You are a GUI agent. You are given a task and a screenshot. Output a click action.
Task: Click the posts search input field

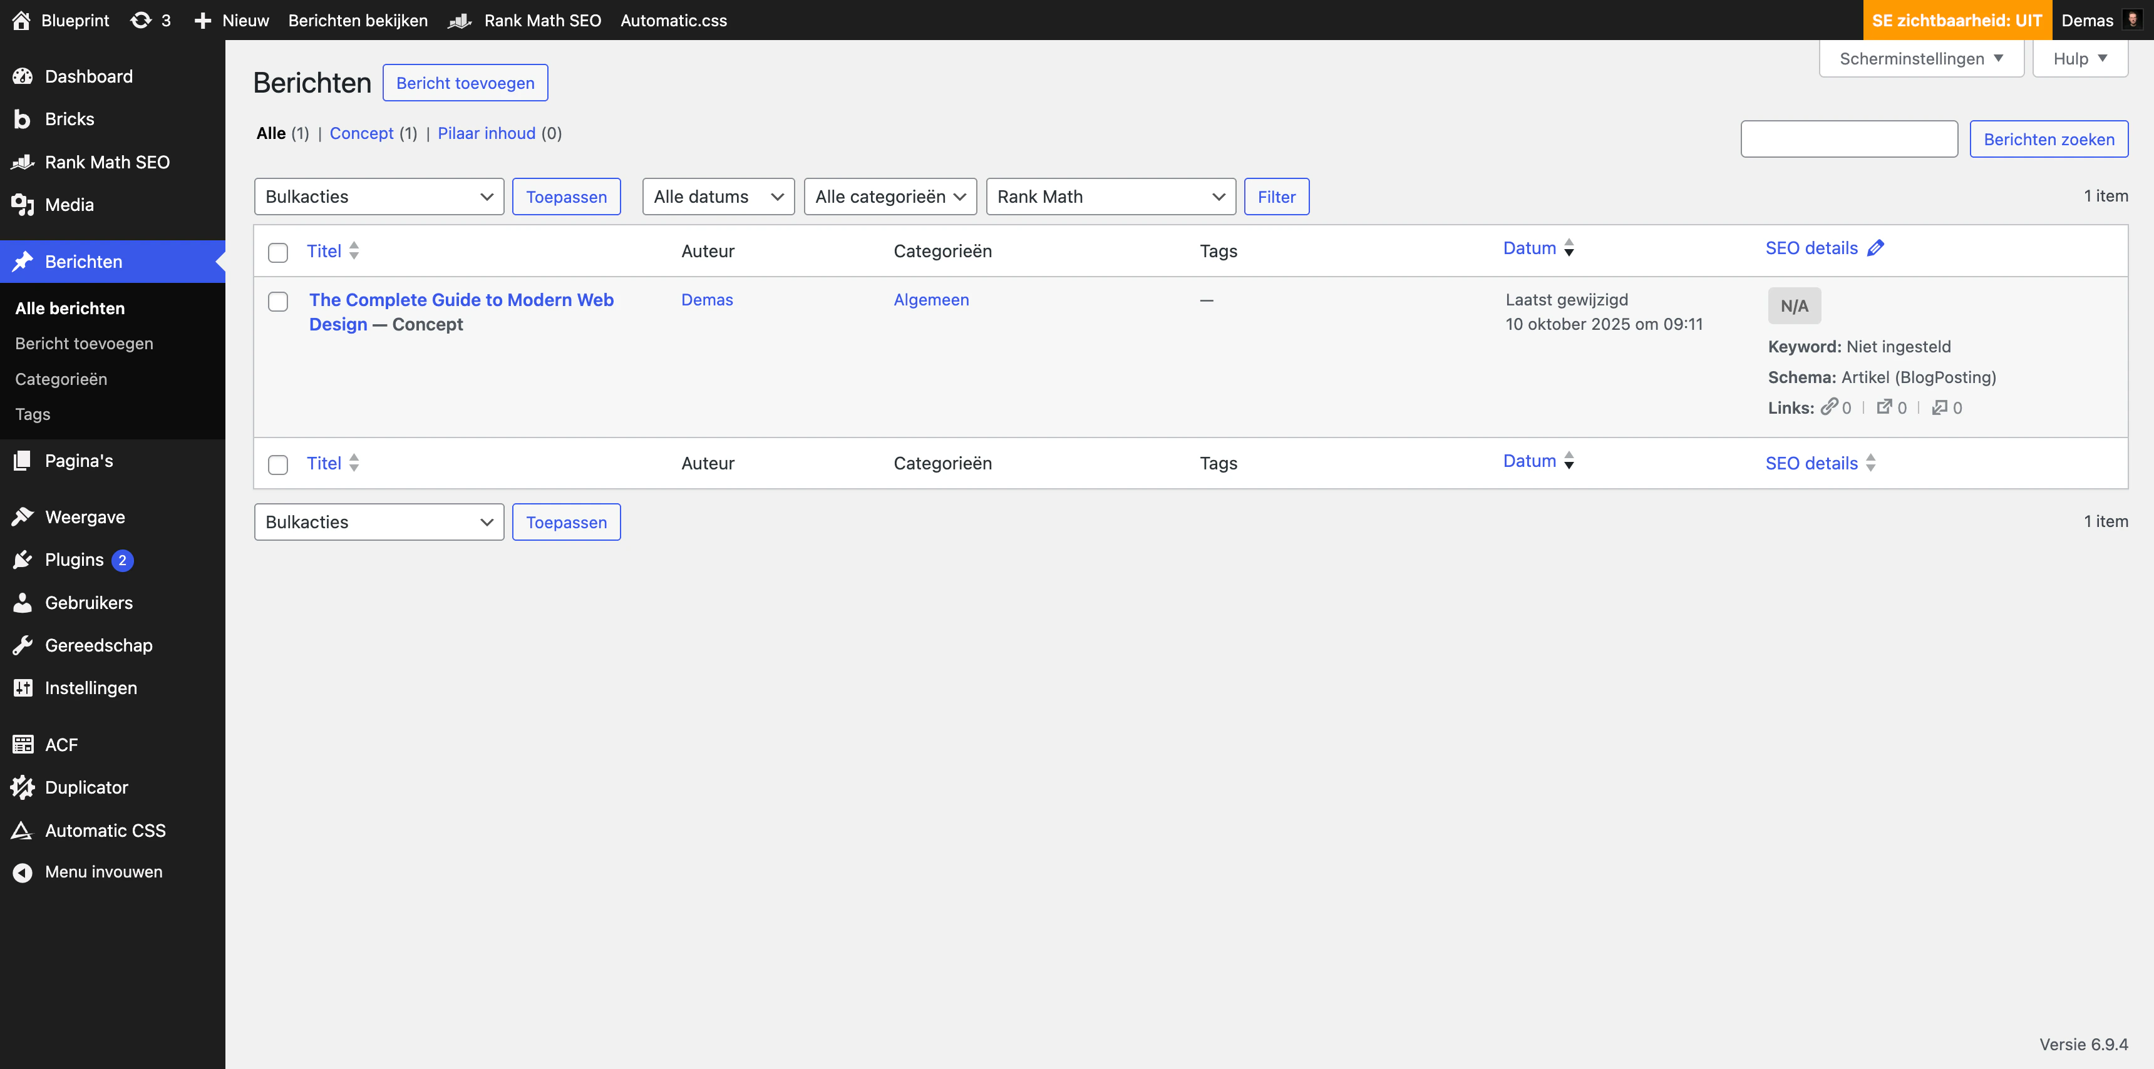point(1848,139)
